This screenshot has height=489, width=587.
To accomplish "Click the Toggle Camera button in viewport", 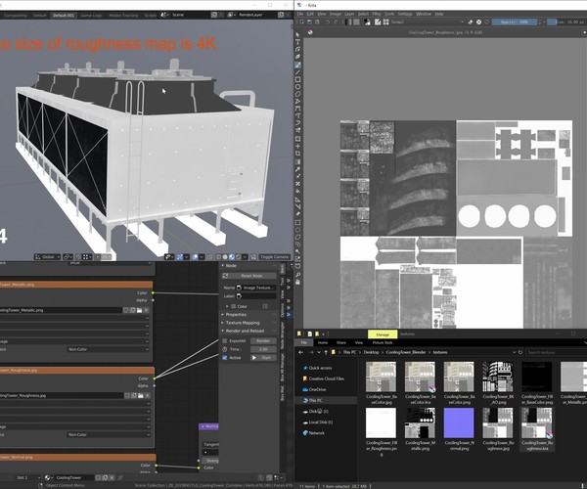I will coord(274,257).
